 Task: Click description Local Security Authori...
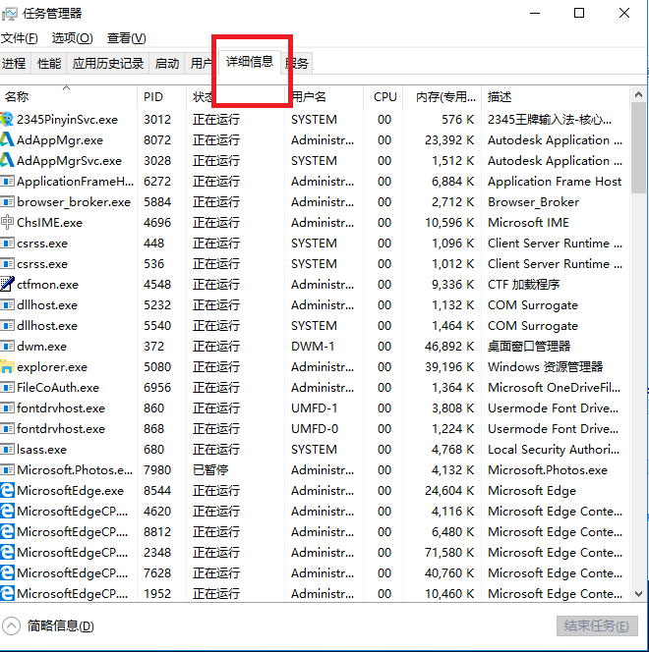[554, 450]
